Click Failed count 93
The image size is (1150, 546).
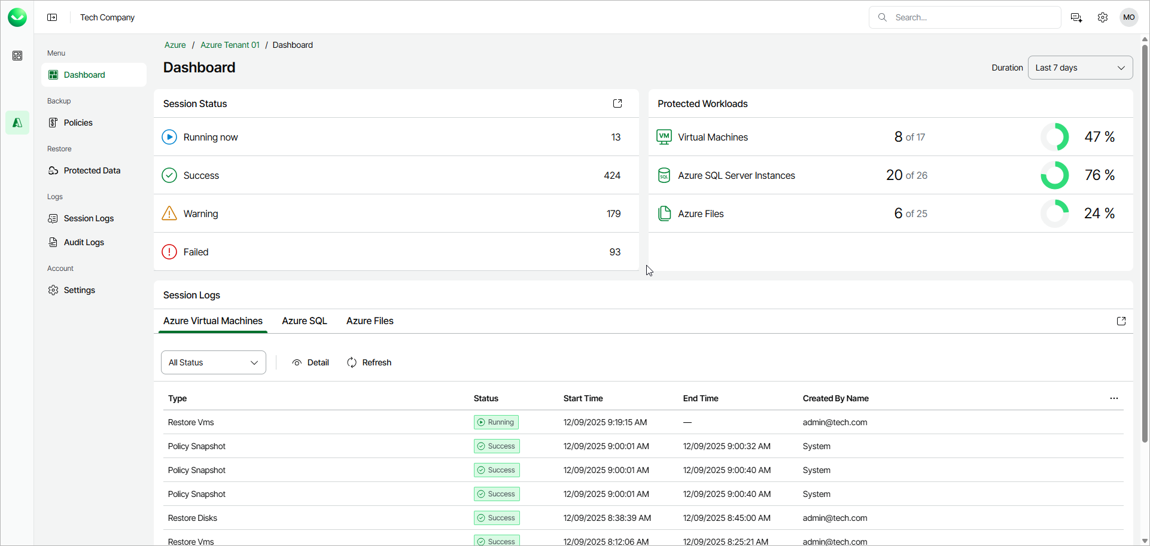click(615, 252)
